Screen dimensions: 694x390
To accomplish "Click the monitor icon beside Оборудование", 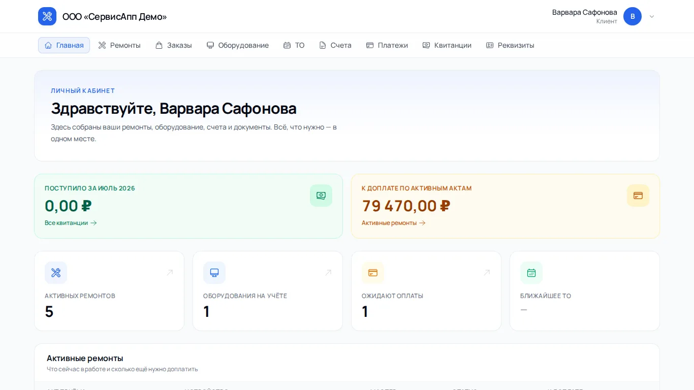I will (210, 45).
